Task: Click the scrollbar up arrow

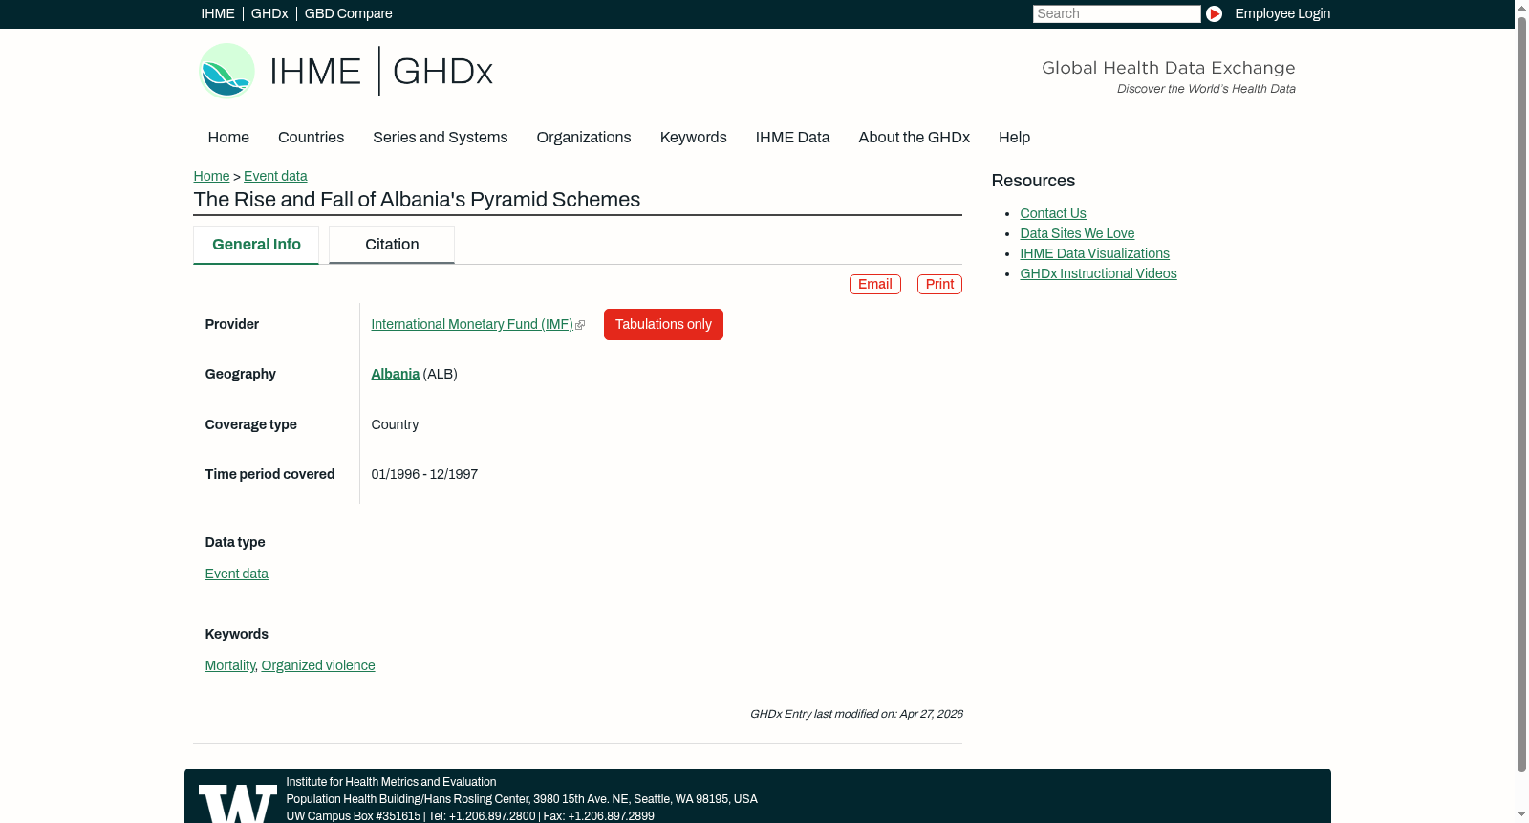Action: click(x=1521, y=7)
